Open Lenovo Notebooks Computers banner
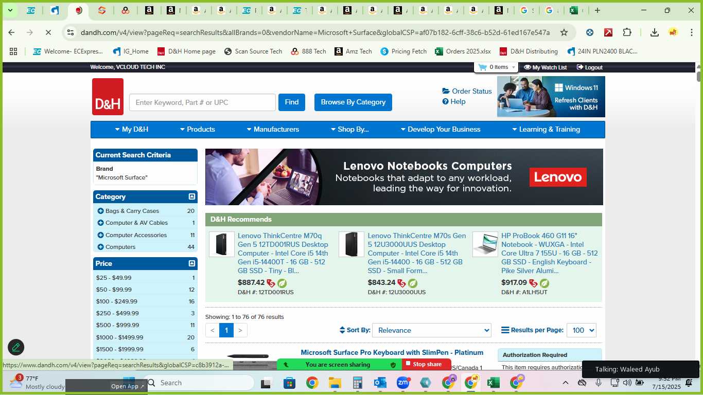Screen dimensions: 703x395 pos(404,177)
